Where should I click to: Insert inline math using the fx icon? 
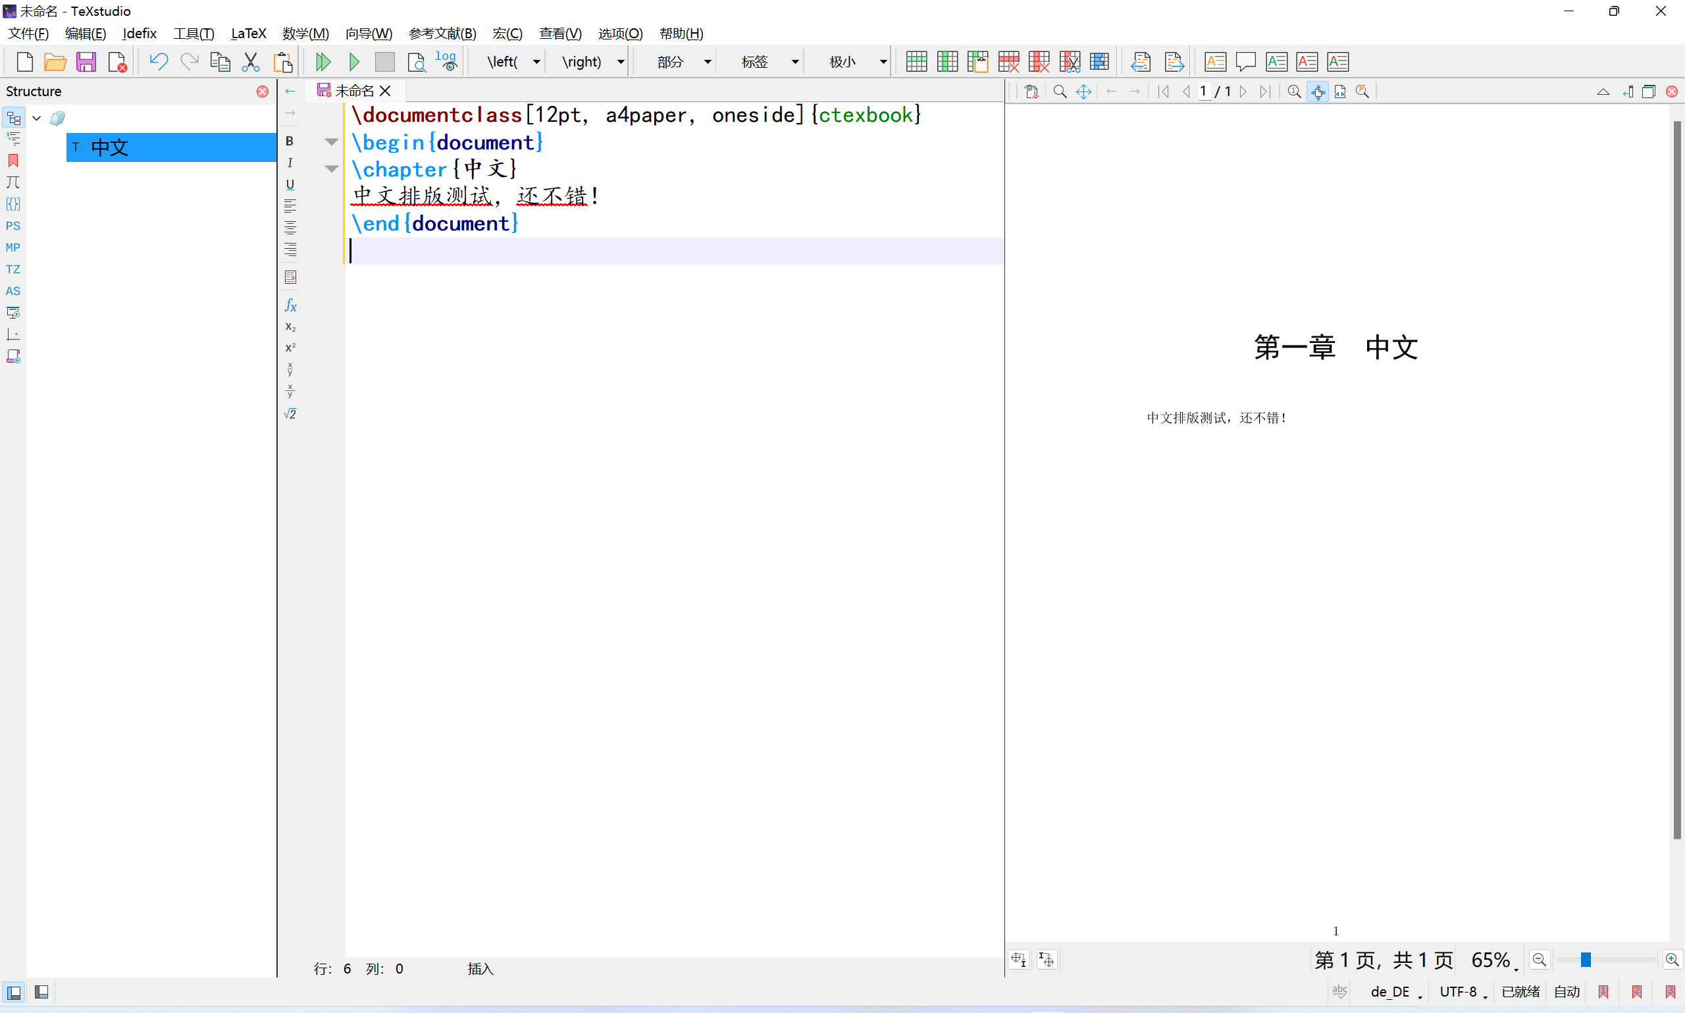point(290,305)
